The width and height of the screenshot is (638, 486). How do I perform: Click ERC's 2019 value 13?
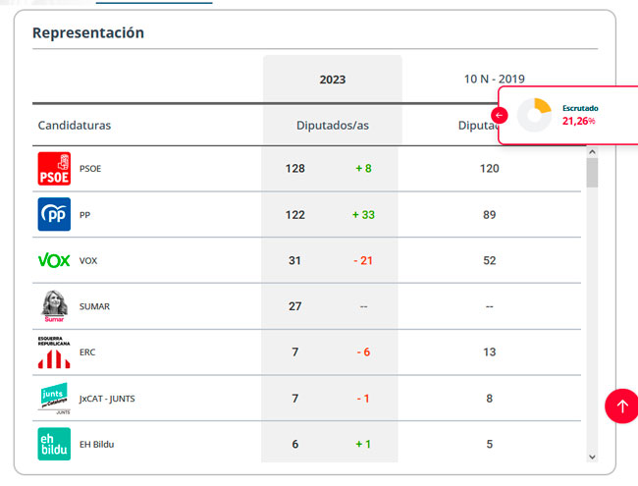click(x=490, y=352)
